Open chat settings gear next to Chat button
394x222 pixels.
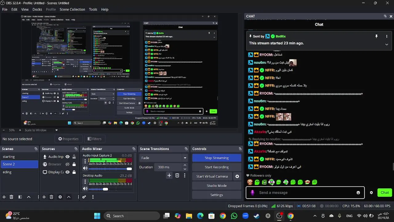[x=371, y=193]
